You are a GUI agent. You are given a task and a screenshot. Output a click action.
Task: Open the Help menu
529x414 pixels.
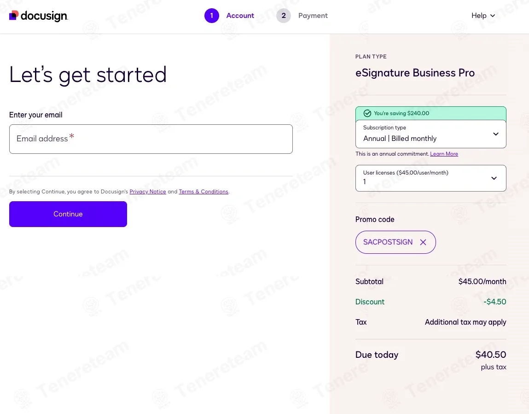tap(483, 16)
